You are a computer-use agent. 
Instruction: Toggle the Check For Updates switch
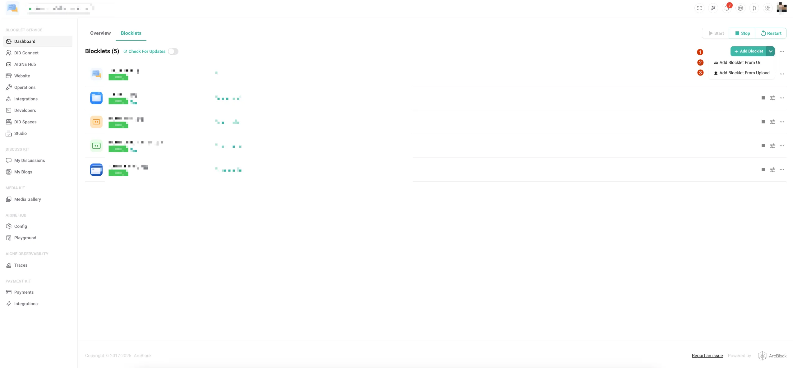tap(173, 51)
